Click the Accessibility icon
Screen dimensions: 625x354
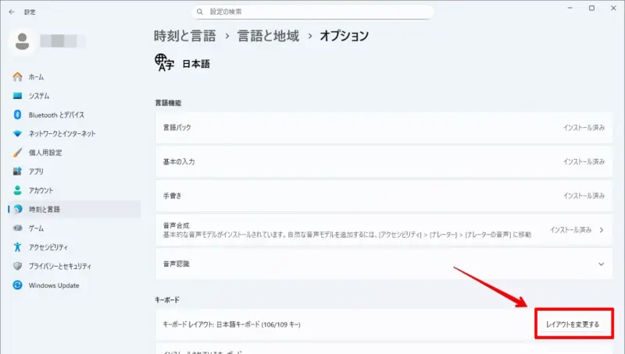point(17,247)
